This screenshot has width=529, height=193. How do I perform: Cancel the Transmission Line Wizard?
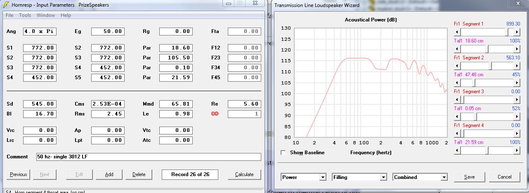(x=504, y=177)
